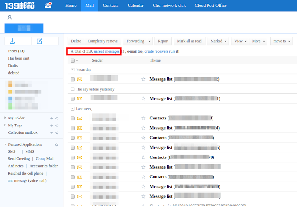The width and height of the screenshot is (297, 207).
Task: Expand the My Folder tree
Action: (5, 118)
